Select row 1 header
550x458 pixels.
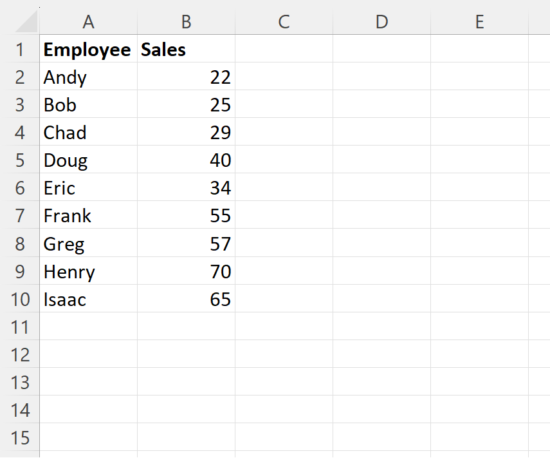pos(21,50)
